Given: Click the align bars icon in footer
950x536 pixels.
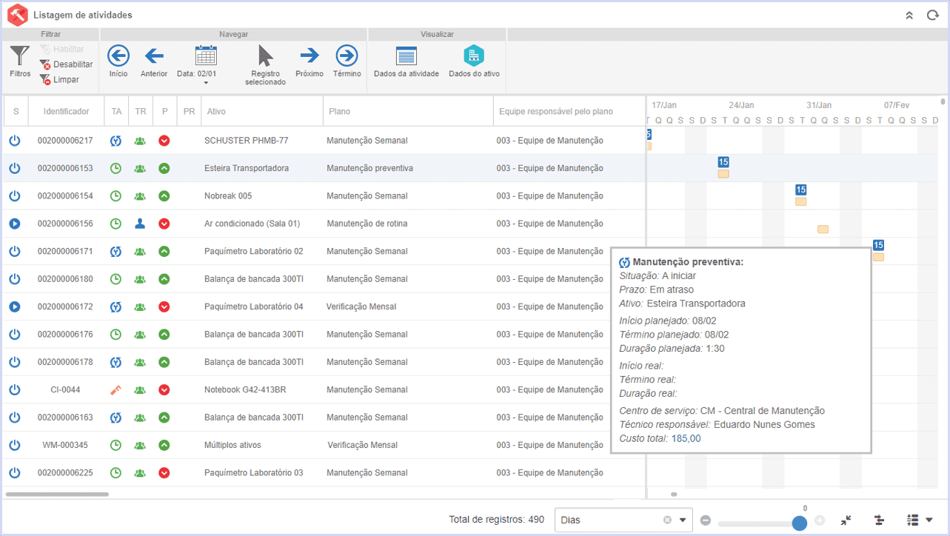Looking at the screenshot, I should pos(880,520).
